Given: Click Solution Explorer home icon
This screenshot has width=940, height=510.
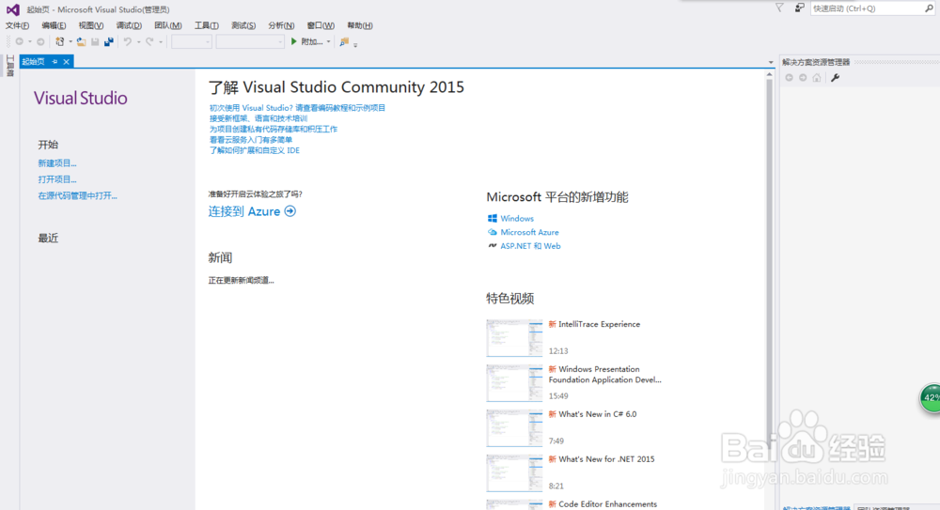Looking at the screenshot, I should [817, 78].
